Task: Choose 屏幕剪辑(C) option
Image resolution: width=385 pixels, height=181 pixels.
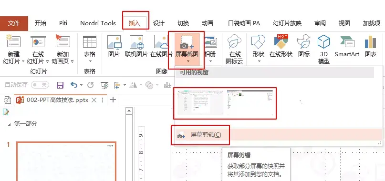Action: 206,135
